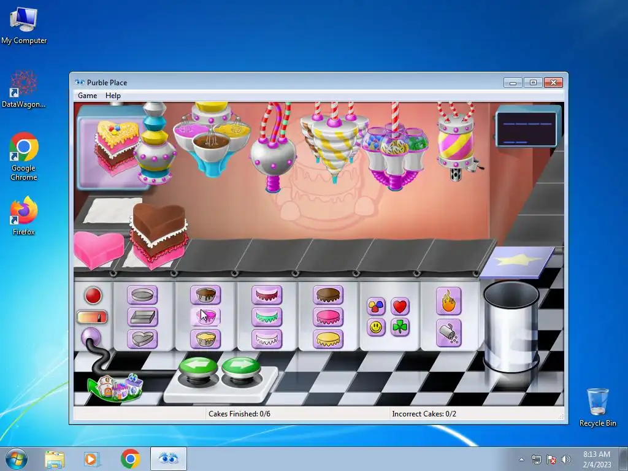Click Purble Place taskbar button
The height and width of the screenshot is (471, 628).
[169, 459]
